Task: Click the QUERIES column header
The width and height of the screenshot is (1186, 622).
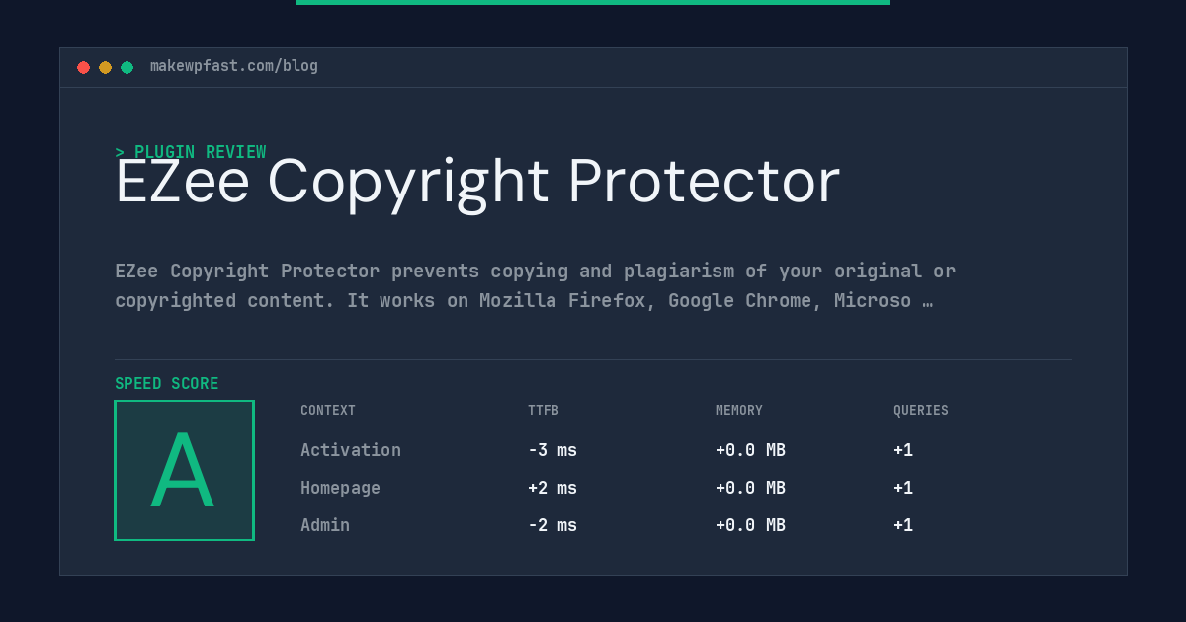Action: [921, 411]
